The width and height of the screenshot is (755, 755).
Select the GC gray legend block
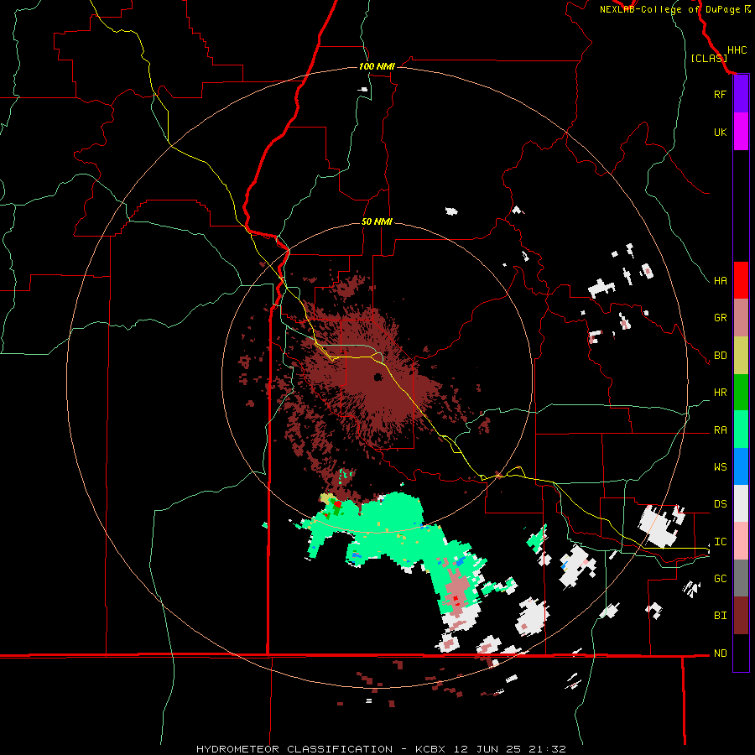(741, 578)
